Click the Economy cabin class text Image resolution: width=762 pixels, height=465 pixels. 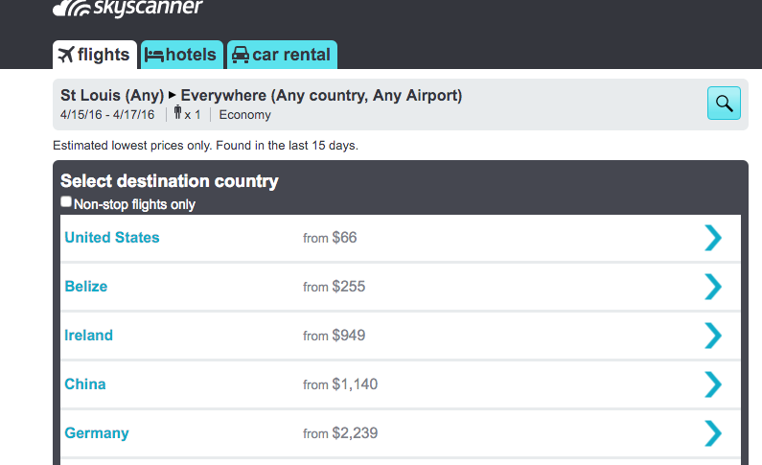pos(245,115)
